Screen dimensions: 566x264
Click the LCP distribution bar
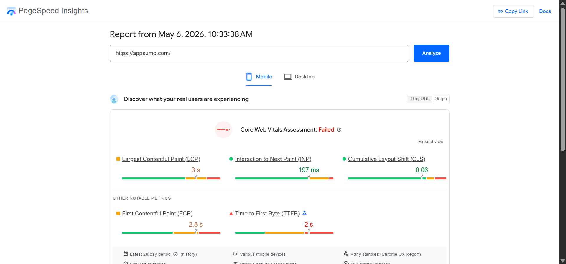click(171, 178)
